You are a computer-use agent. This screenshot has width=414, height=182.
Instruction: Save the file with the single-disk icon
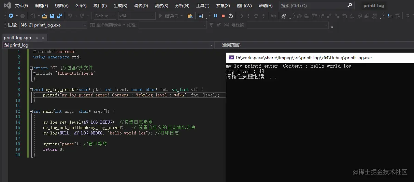coord(52,16)
